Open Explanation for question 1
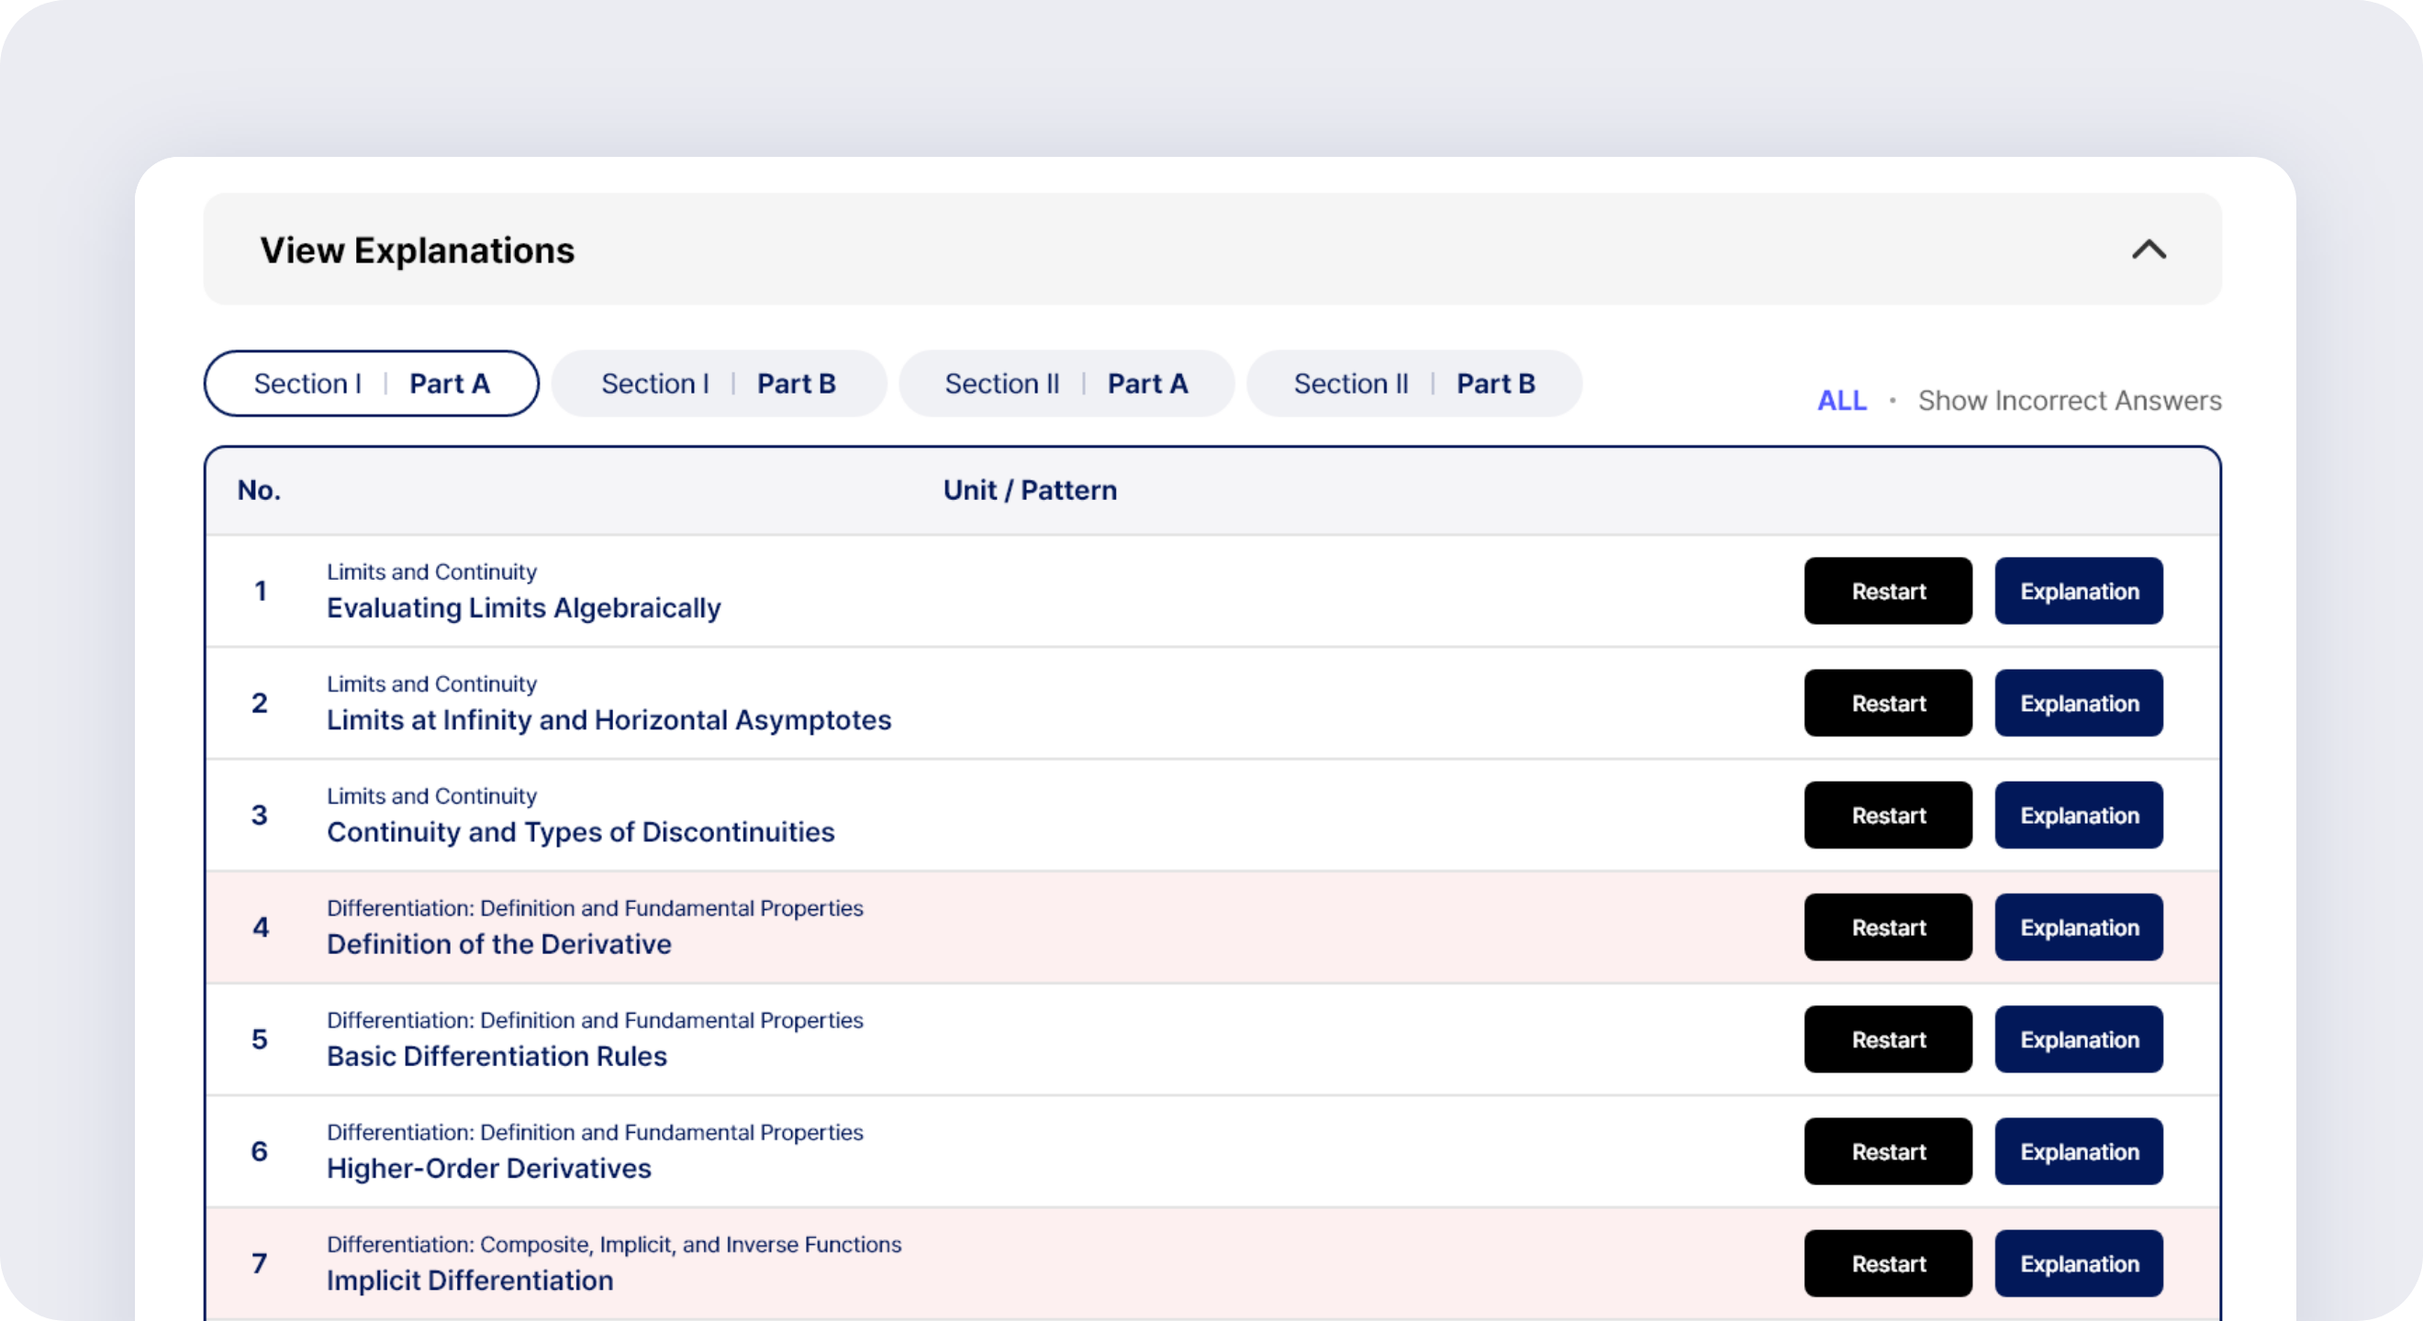The image size is (2423, 1321). coord(2079,592)
